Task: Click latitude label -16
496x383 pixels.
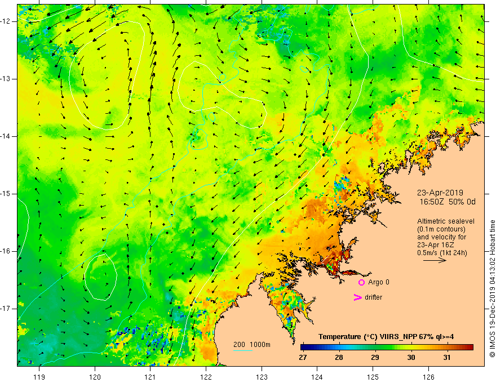Action: pyautogui.click(x=6, y=251)
